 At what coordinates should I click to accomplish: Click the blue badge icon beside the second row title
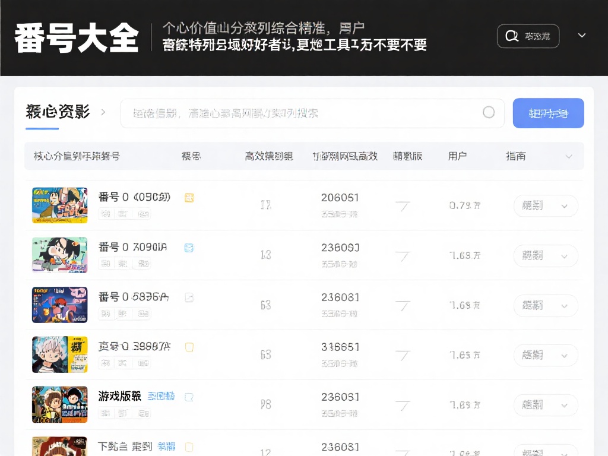pyautogui.click(x=189, y=248)
